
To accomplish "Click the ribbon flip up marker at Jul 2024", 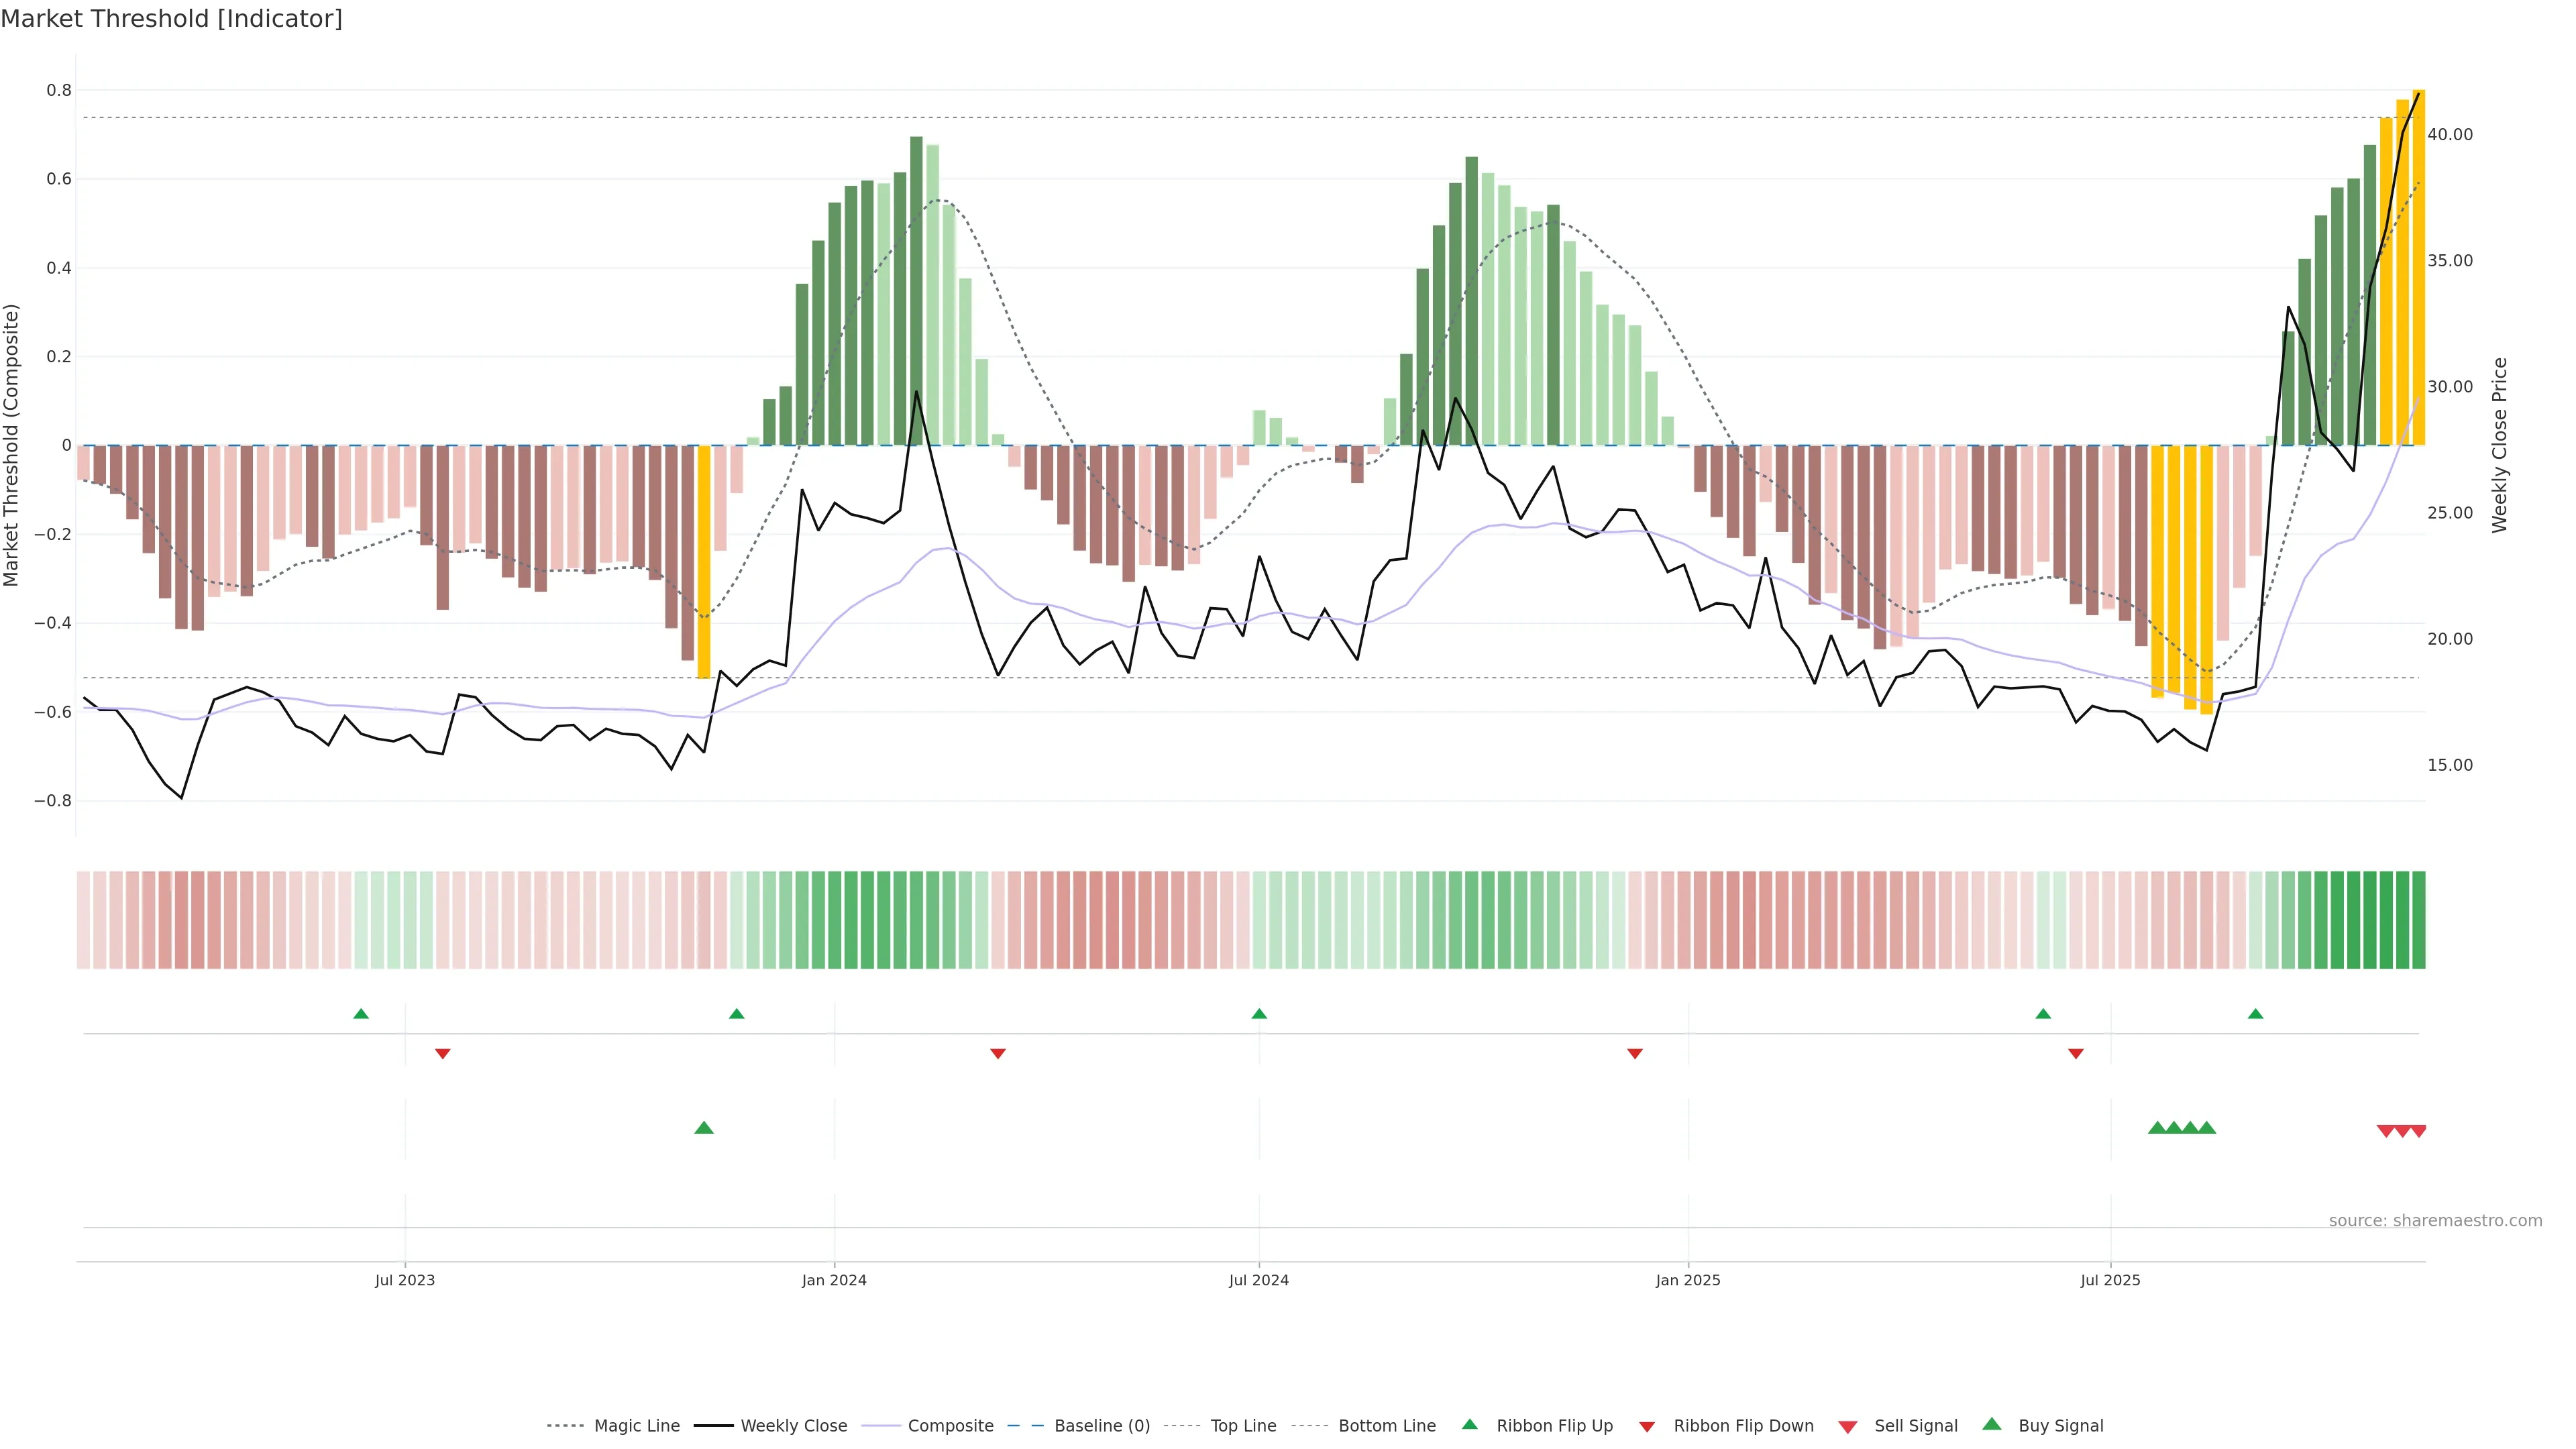I will pos(1259,1014).
